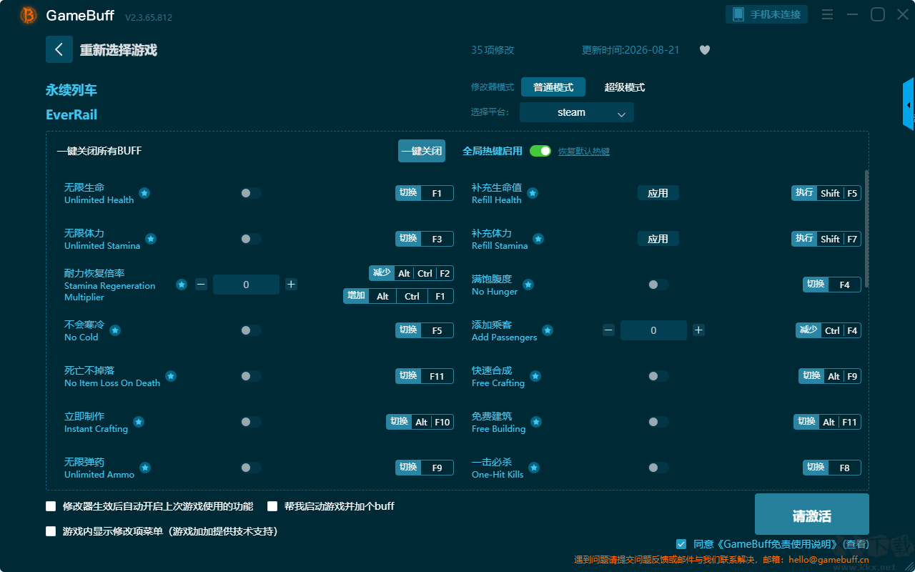Image resolution: width=915 pixels, height=572 pixels.
Task: Check launch game and add buff checkbox
Action: point(272,506)
